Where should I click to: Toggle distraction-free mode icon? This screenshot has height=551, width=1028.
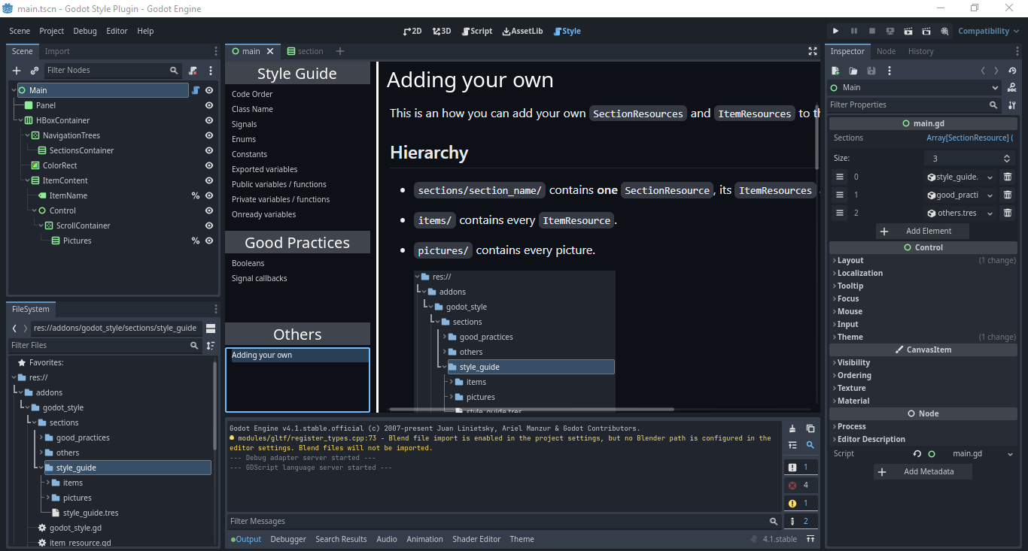pos(813,51)
